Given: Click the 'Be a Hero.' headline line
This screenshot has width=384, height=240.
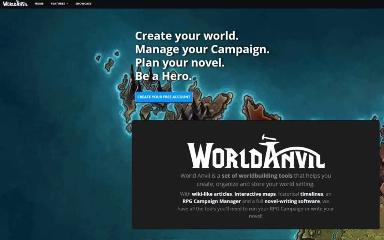Looking at the screenshot, I should click(x=163, y=76).
